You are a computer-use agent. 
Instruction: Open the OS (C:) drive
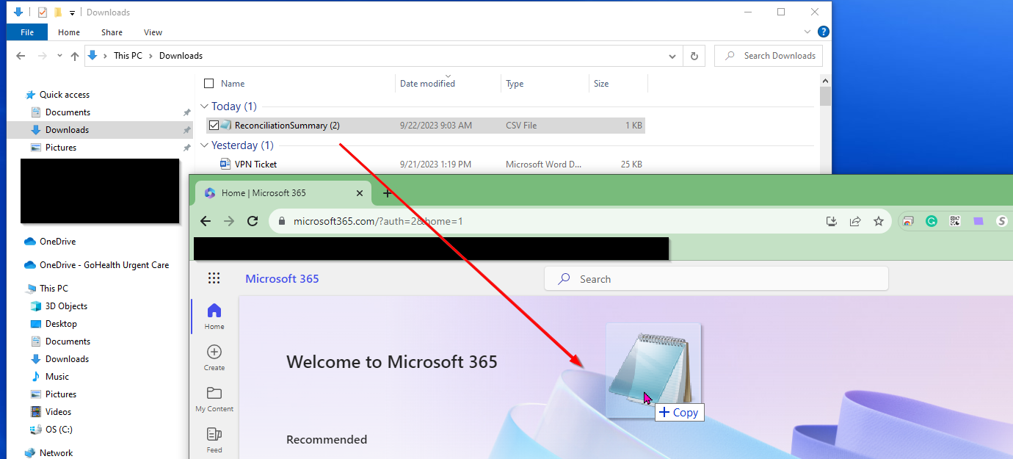(59, 430)
